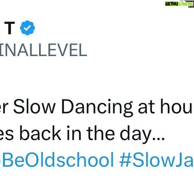
Task: Click the hash symbol before SlowJa
Action: pos(125,160)
